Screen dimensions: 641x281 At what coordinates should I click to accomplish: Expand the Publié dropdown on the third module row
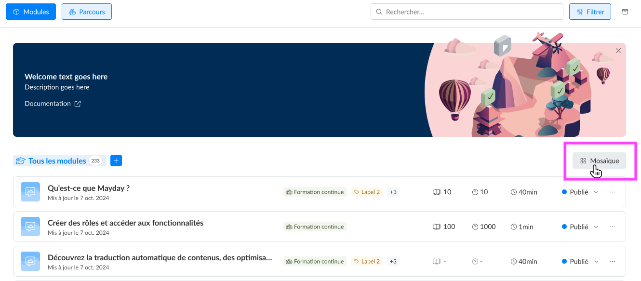[x=596, y=261]
